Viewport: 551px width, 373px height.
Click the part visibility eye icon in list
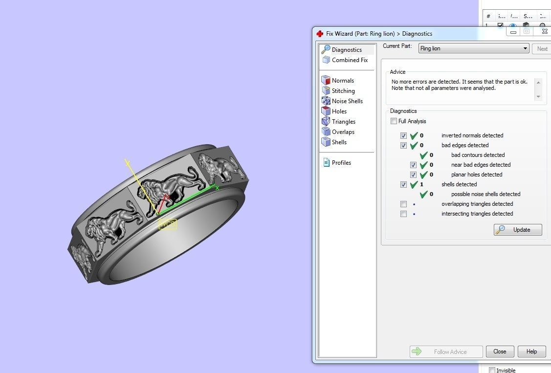pyautogui.click(x=513, y=25)
